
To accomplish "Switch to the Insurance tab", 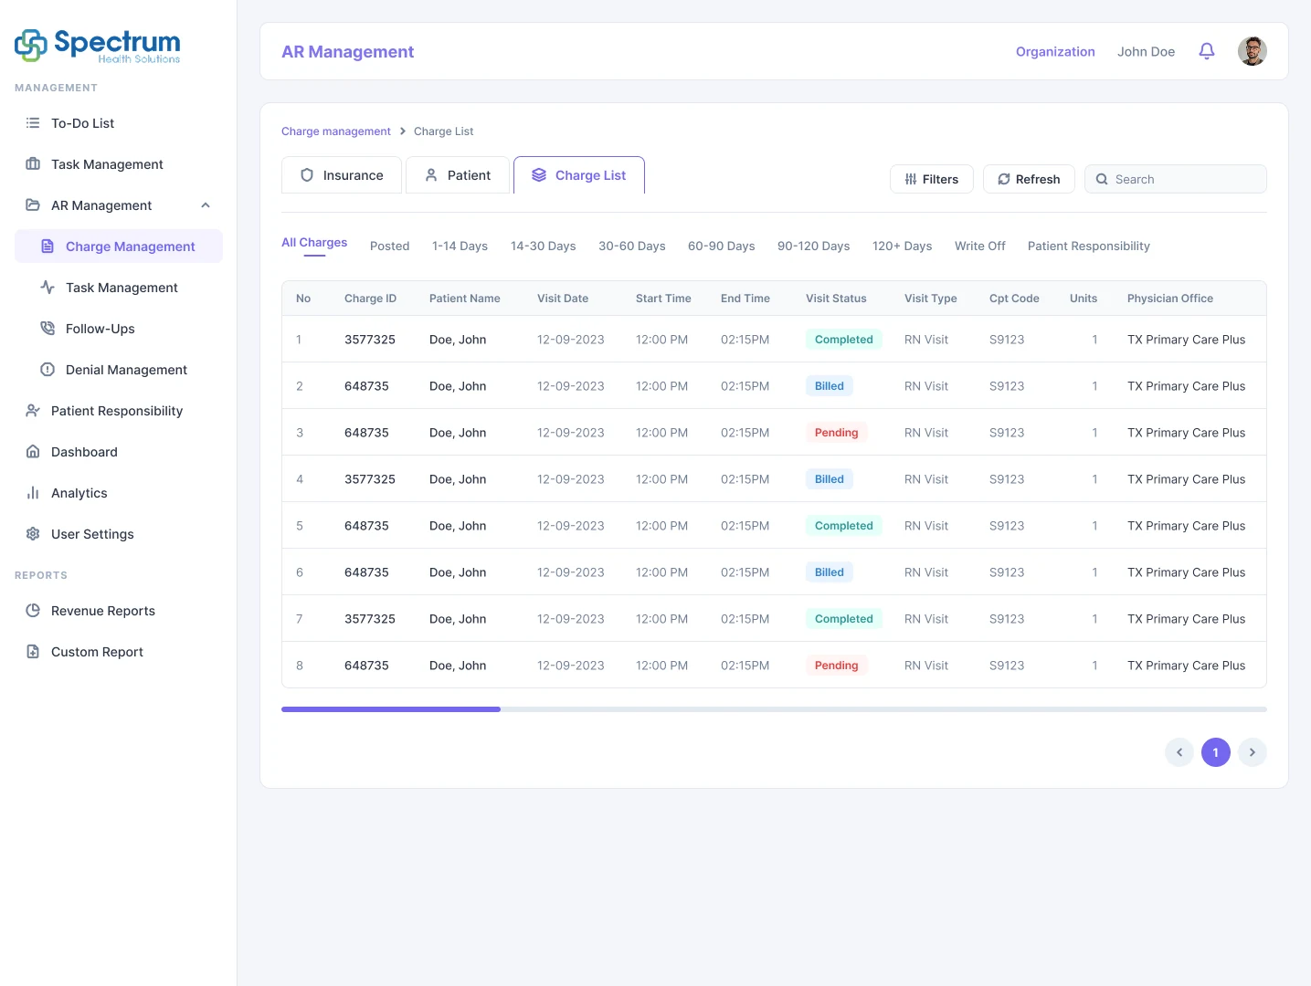I will 342,175.
